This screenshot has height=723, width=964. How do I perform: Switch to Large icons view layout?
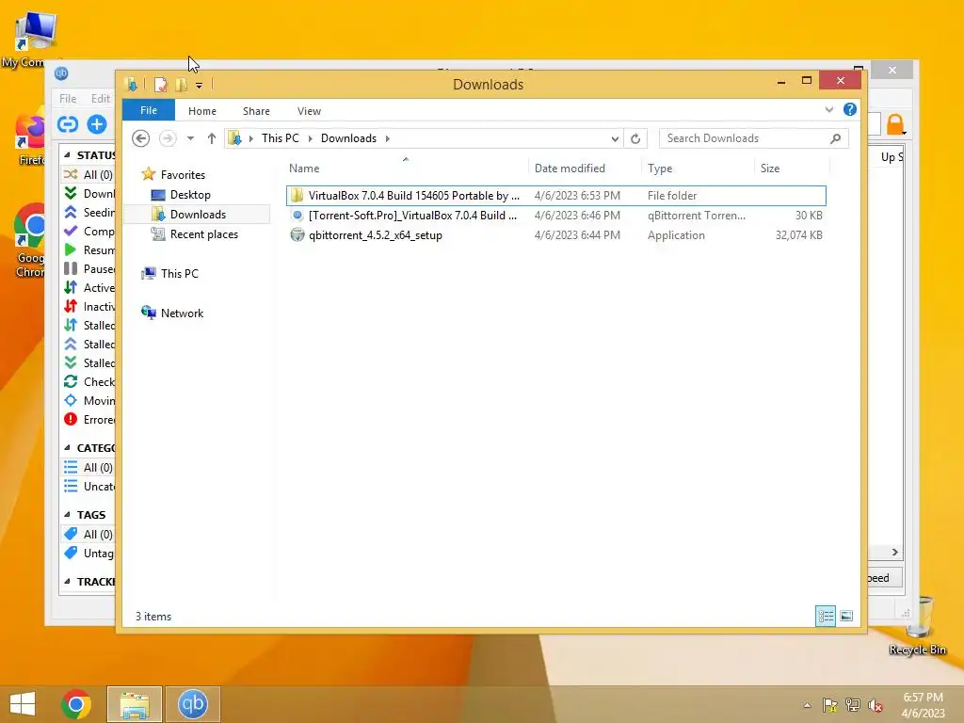point(846,616)
